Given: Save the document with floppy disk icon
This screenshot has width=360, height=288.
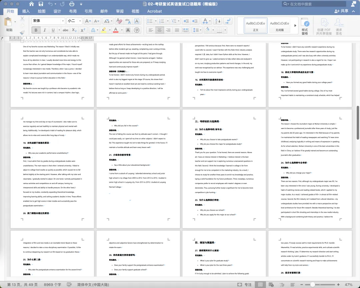Looking at the screenshot, I should pyautogui.click(x=41, y=4).
